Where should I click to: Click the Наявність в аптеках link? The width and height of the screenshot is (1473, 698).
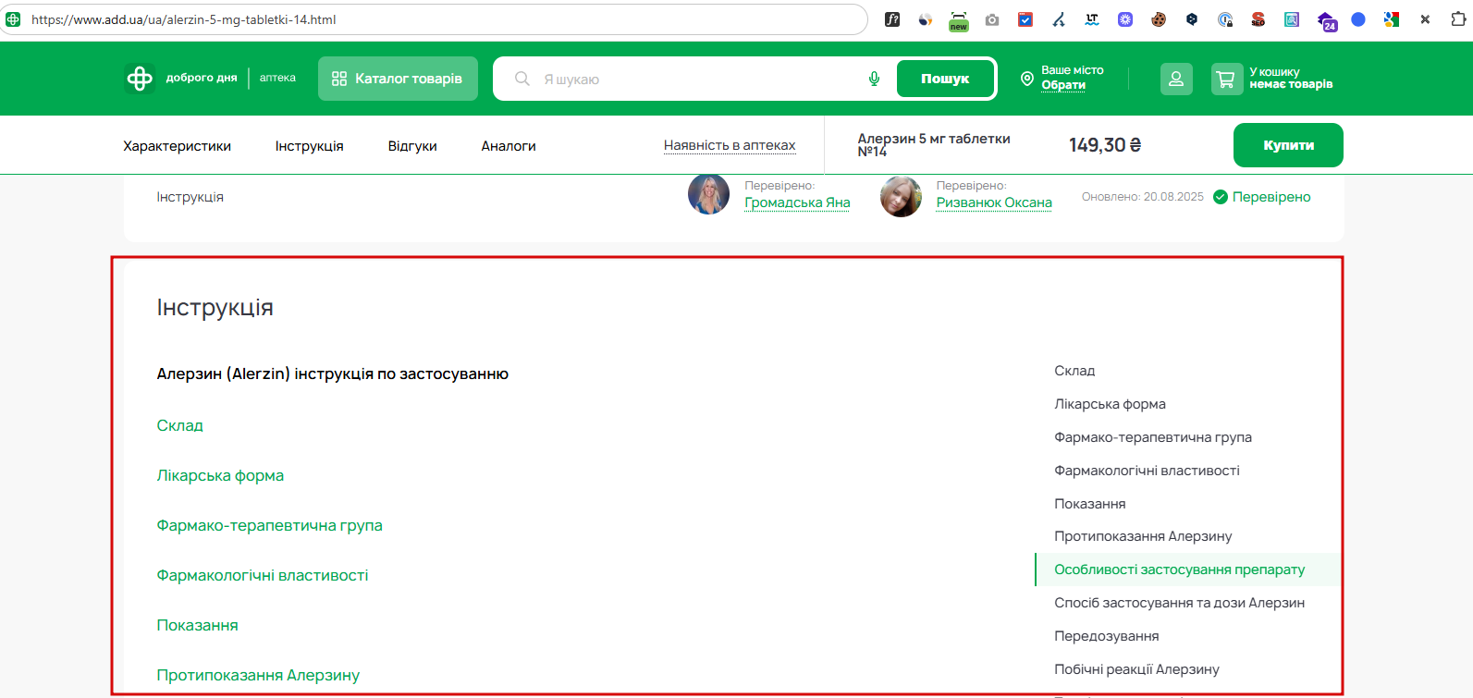click(730, 145)
